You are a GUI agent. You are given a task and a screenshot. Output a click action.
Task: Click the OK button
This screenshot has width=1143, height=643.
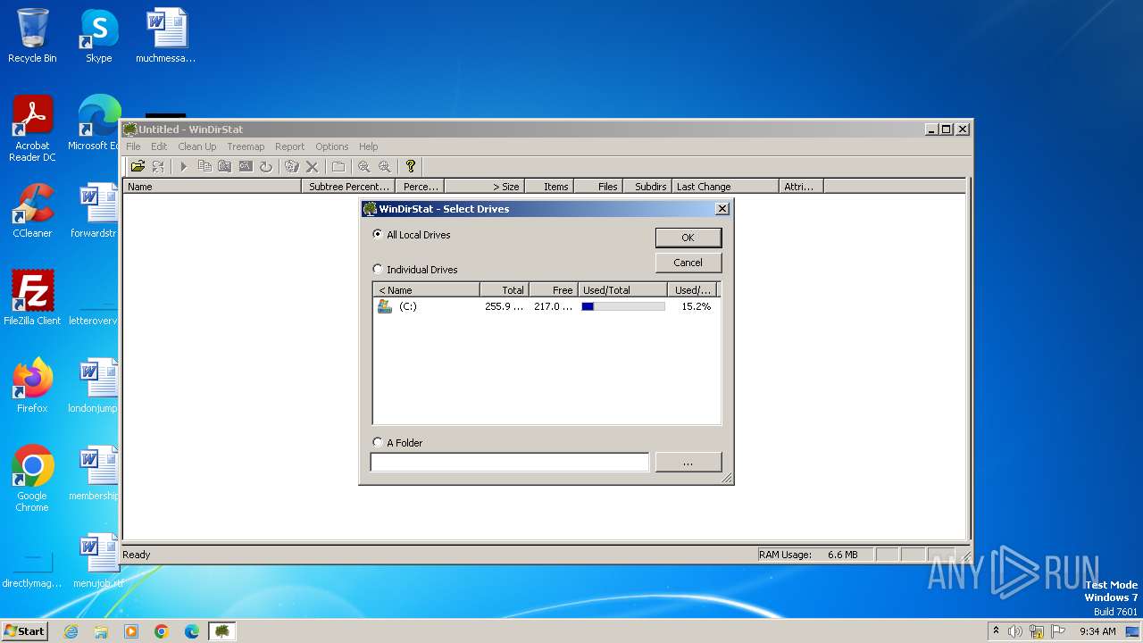click(688, 238)
